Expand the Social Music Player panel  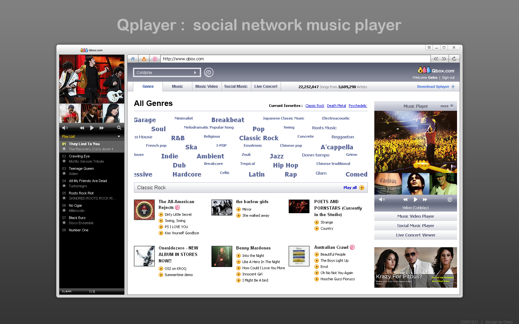pyautogui.click(x=416, y=226)
